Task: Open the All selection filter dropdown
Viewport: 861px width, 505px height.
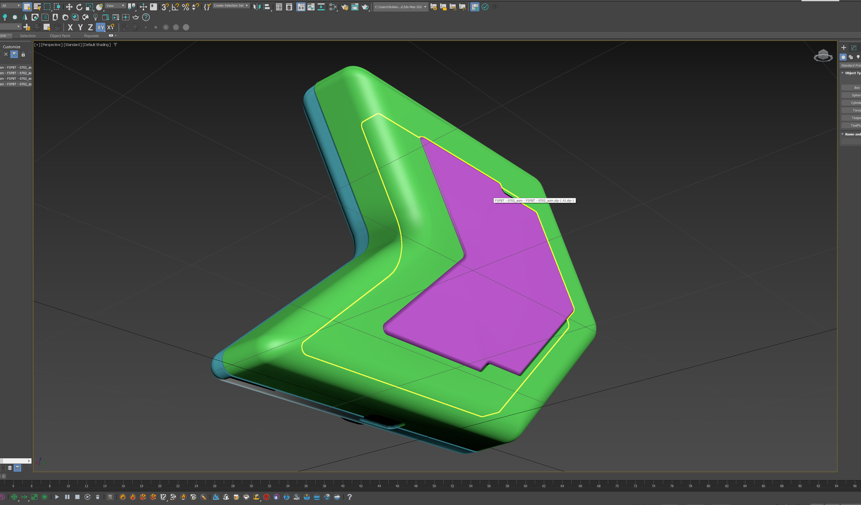Action: [10, 6]
